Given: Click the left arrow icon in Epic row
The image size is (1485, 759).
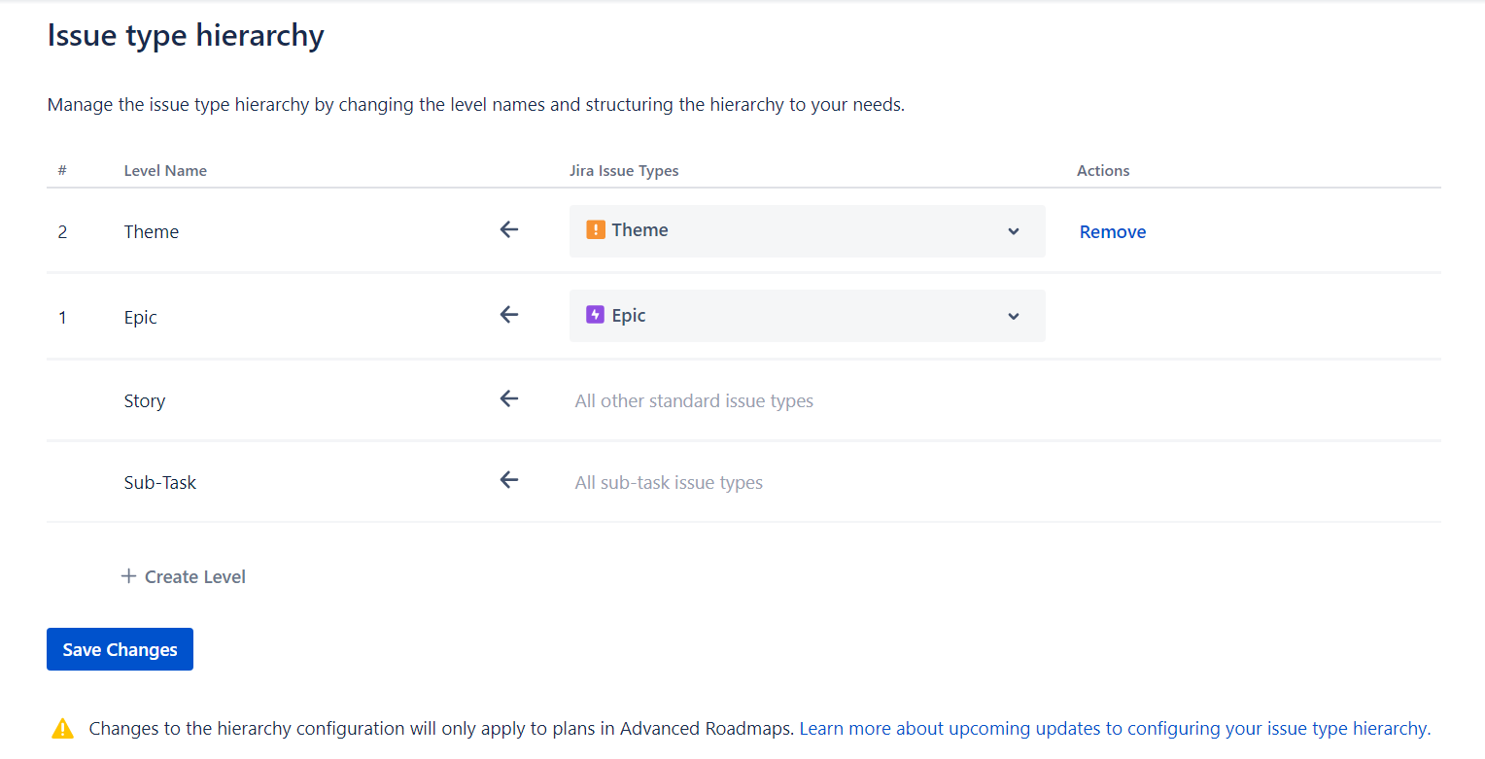Looking at the screenshot, I should (x=509, y=315).
